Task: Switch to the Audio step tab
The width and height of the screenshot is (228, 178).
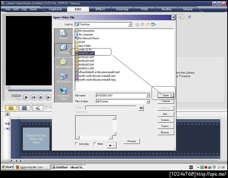Action: pos(166,9)
